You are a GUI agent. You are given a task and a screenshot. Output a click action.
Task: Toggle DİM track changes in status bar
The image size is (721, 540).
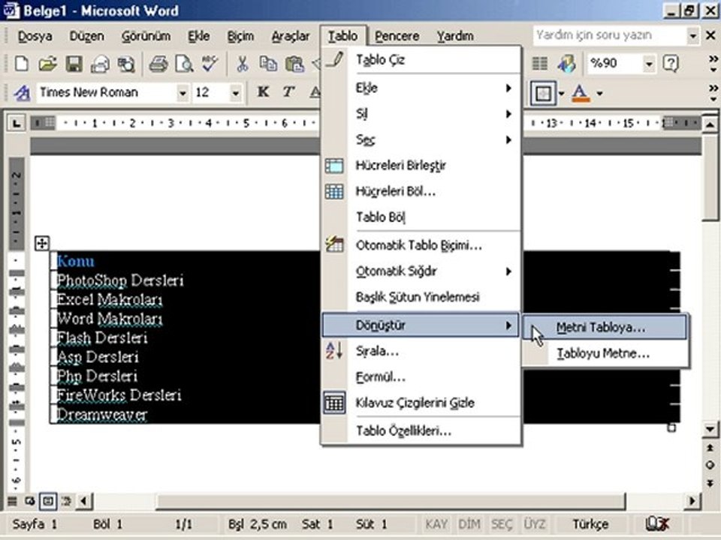(469, 524)
